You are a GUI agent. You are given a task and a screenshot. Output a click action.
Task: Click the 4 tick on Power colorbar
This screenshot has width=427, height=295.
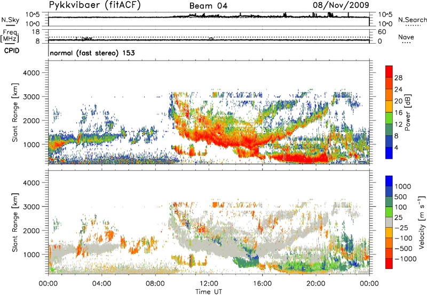click(x=396, y=147)
